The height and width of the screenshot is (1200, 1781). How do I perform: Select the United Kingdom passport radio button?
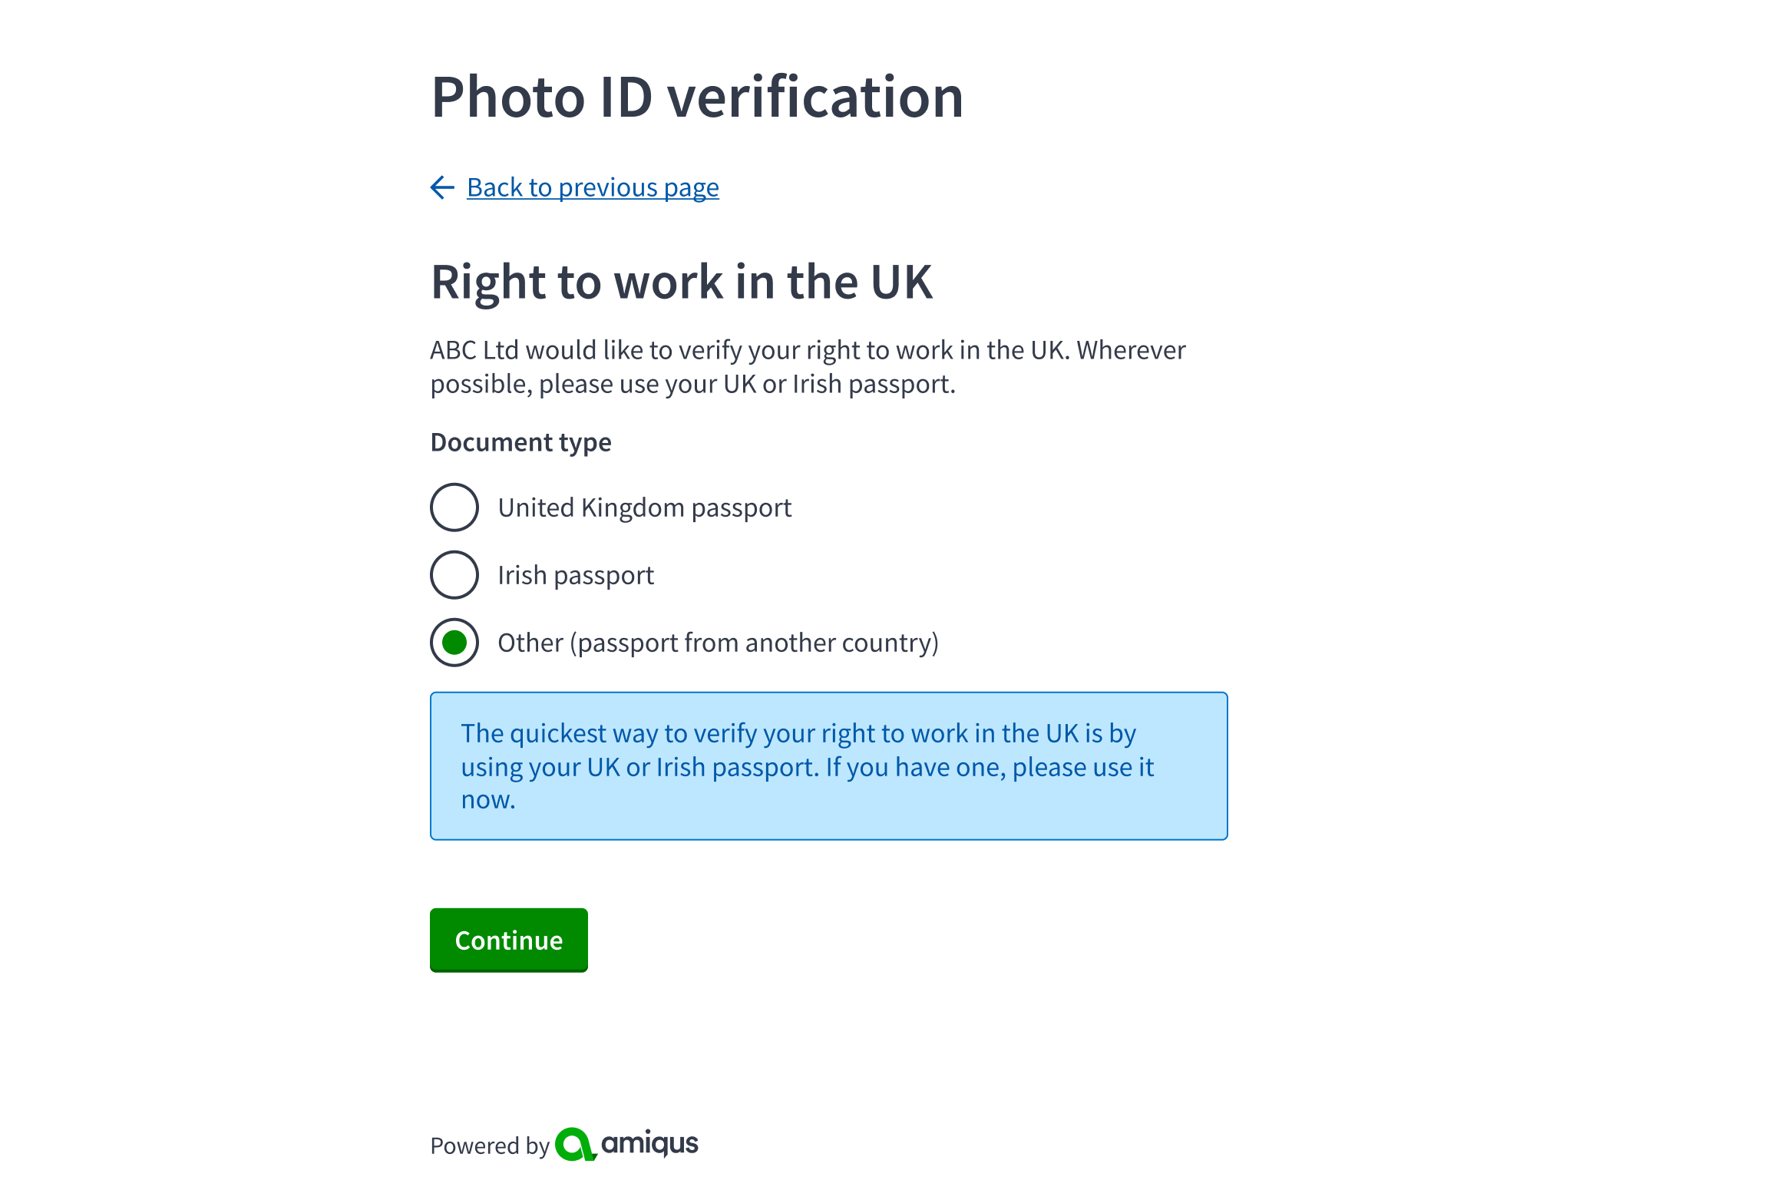click(x=454, y=507)
